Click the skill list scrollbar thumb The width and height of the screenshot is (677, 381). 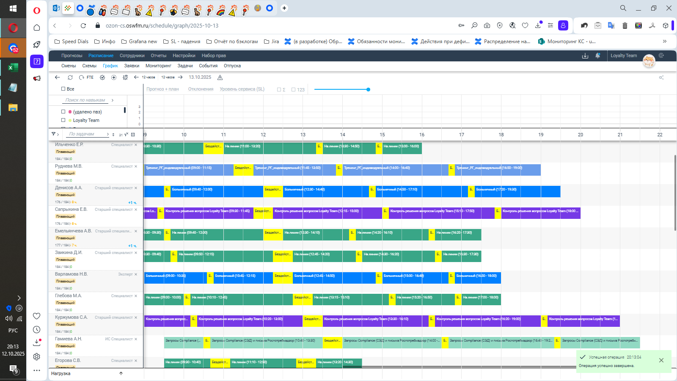(x=125, y=110)
